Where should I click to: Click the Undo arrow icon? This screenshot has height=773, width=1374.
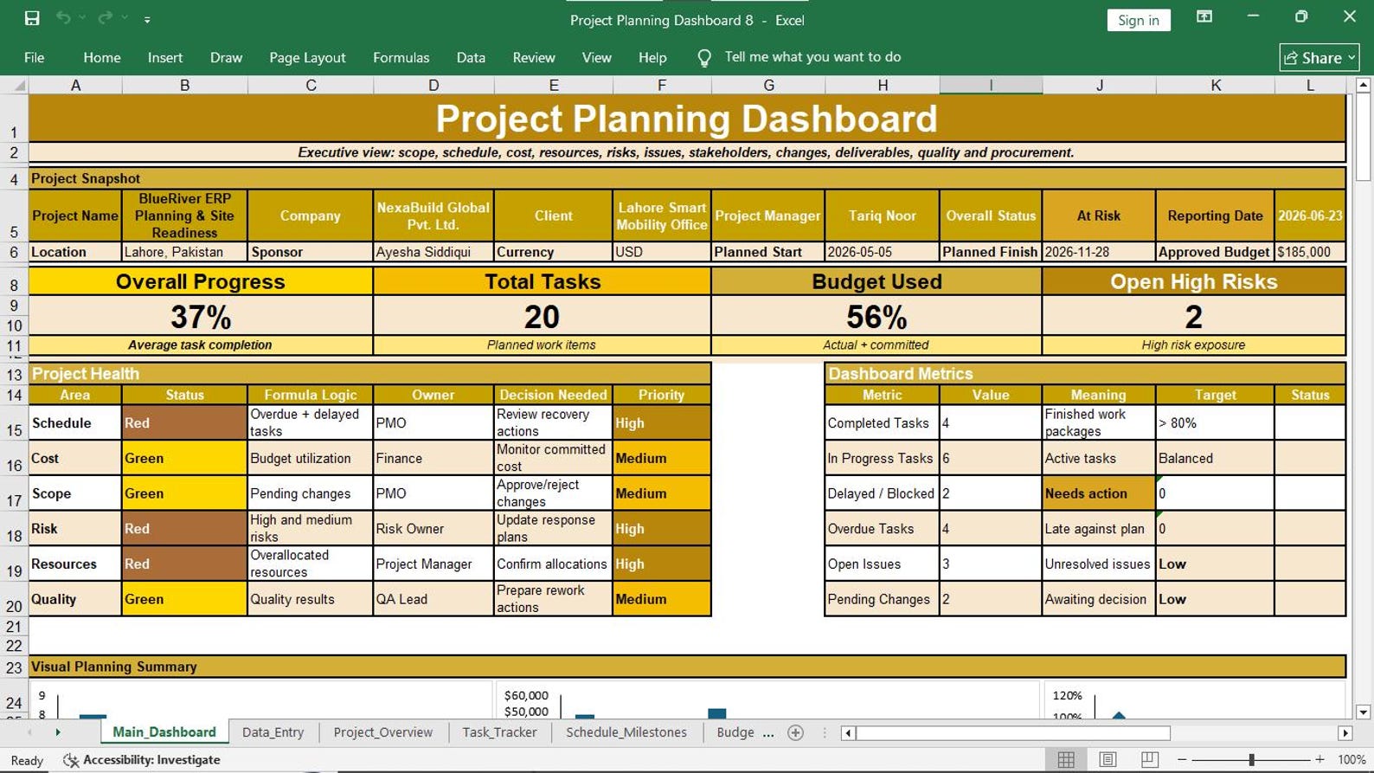(63, 18)
